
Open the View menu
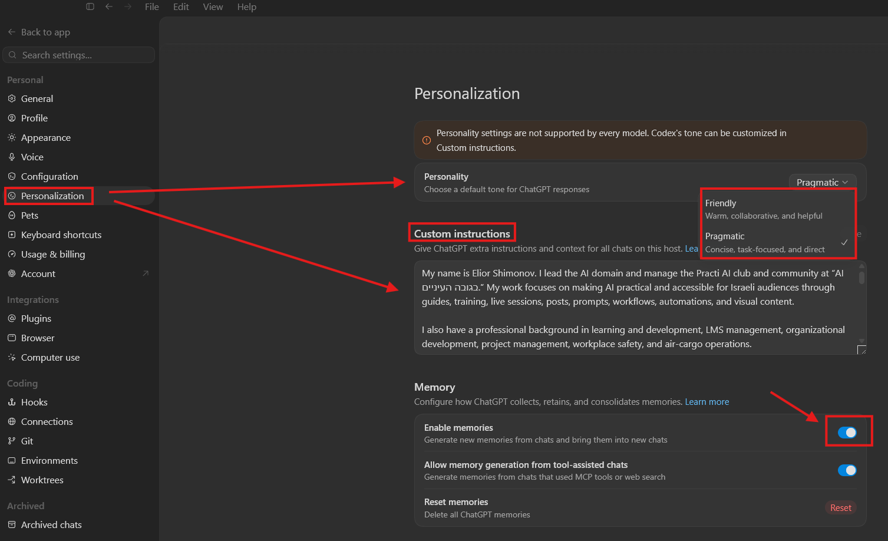(x=213, y=6)
